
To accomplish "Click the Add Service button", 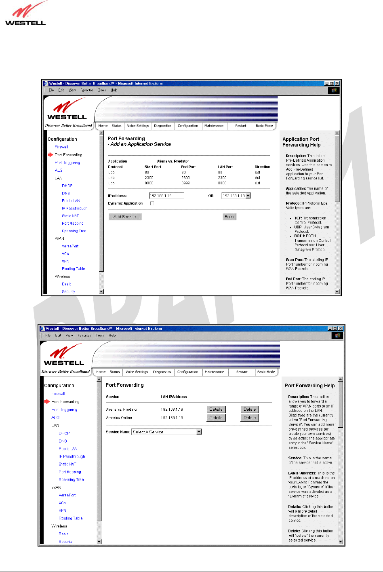I will (125, 217).
